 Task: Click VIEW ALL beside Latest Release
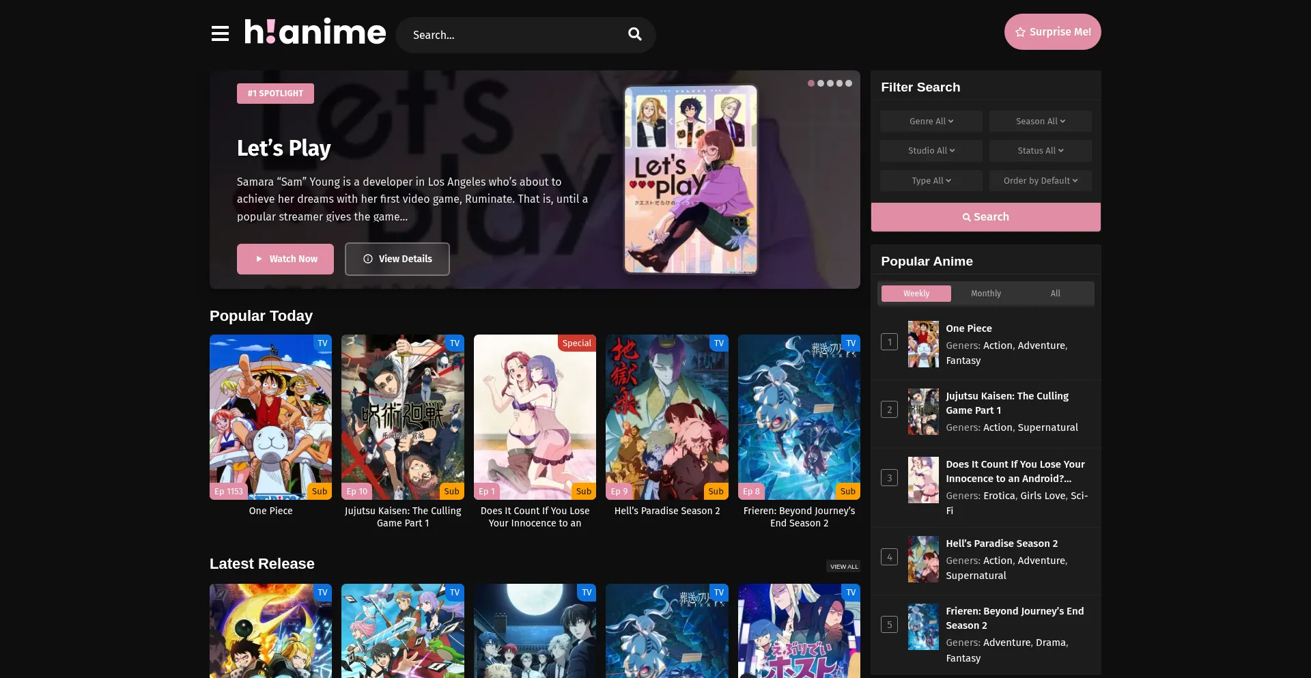click(844, 567)
